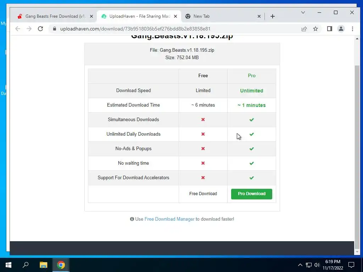Click the green check for Simultaneous Downloads

tap(252, 120)
